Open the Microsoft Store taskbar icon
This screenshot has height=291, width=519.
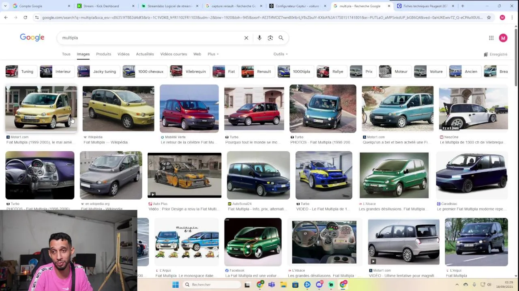coord(295,285)
